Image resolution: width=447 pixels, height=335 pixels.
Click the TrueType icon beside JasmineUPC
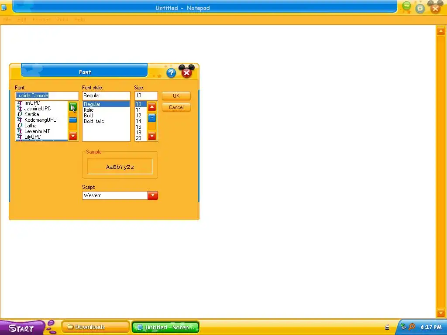[20, 109]
